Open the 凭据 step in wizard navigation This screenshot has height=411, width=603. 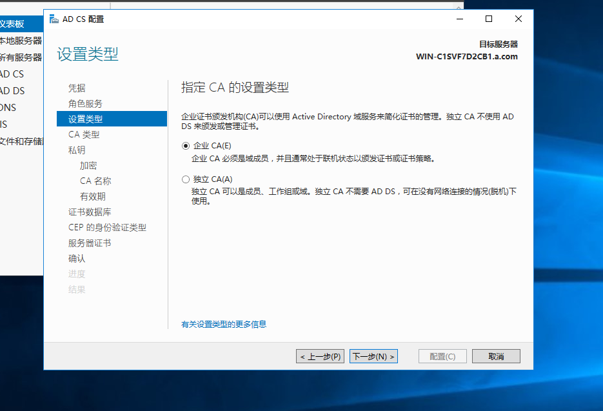77,88
